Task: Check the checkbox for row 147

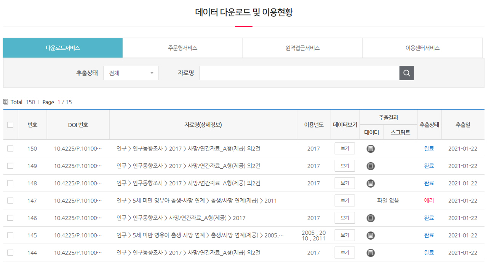Action: (x=10, y=200)
